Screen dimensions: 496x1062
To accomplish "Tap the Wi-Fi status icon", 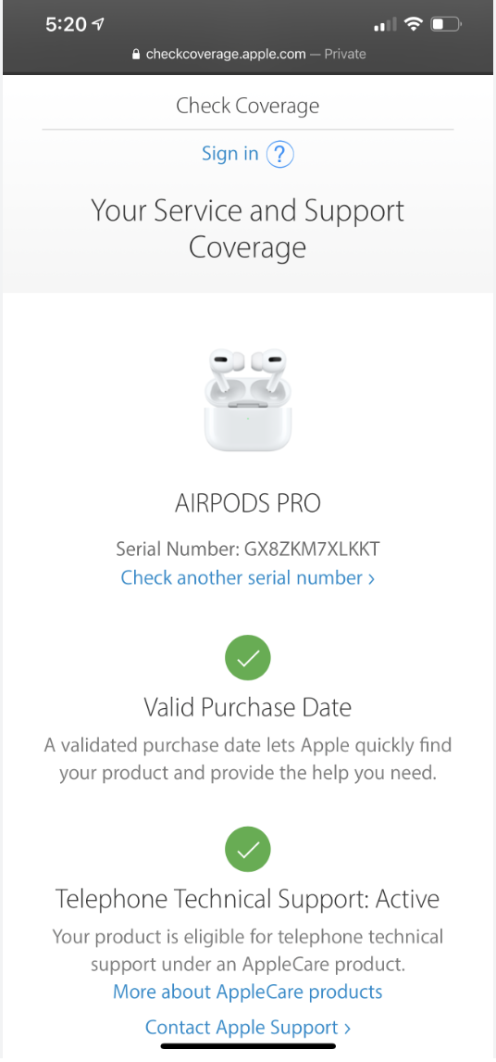I will click(412, 25).
